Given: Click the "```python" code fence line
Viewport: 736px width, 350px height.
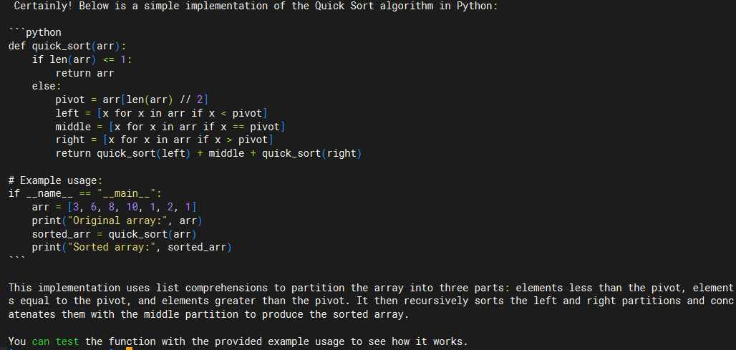Looking at the screenshot, I should [x=35, y=33].
